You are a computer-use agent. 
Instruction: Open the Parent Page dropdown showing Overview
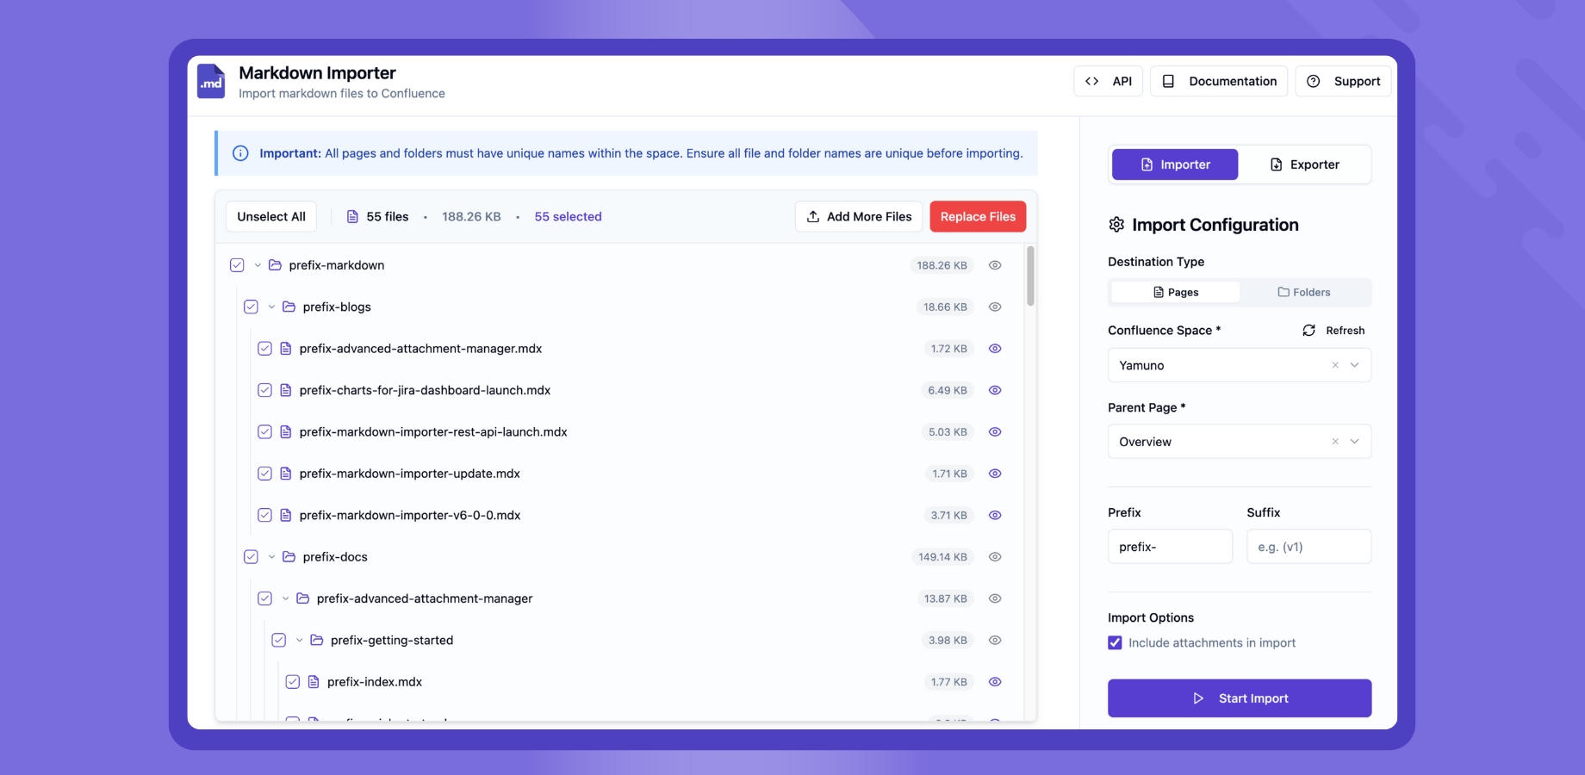pyautogui.click(x=1353, y=441)
